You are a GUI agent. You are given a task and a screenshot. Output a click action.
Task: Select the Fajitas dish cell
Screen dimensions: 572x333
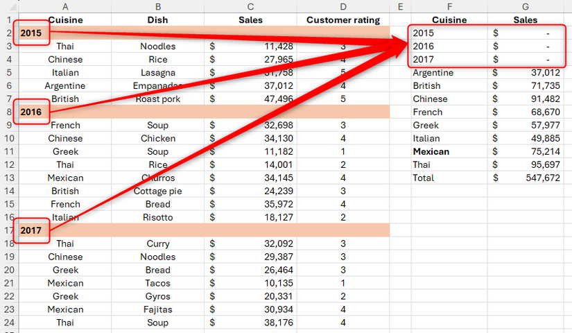(x=157, y=309)
